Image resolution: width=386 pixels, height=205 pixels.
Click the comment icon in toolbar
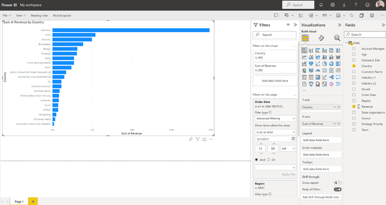[276, 15]
